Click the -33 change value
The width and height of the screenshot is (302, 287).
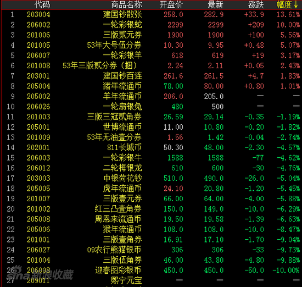pyautogui.click(x=258, y=250)
